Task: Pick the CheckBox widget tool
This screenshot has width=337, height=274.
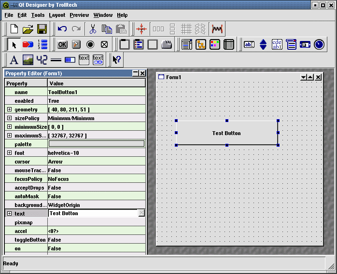Action: click(x=104, y=45)
